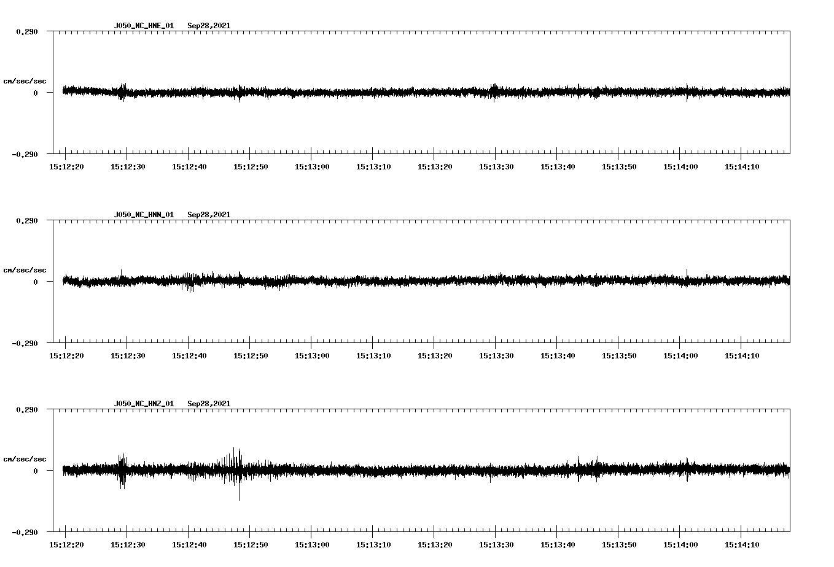Click the cm/sec/sec unit label of HNN plot
The image size is (834, 567).
(25, 270)
